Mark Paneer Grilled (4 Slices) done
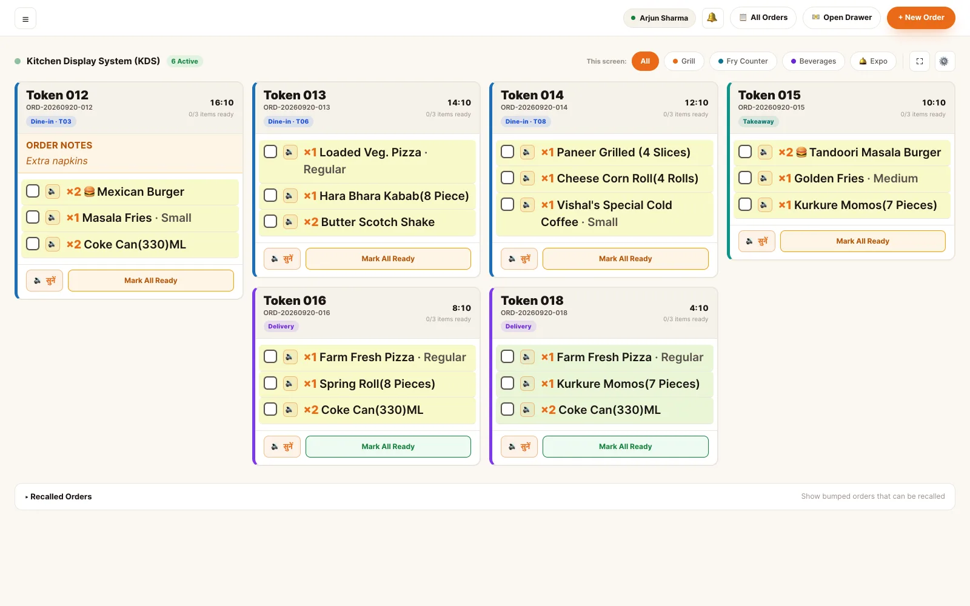The image size is (970, 606). [x=507, y=152]
